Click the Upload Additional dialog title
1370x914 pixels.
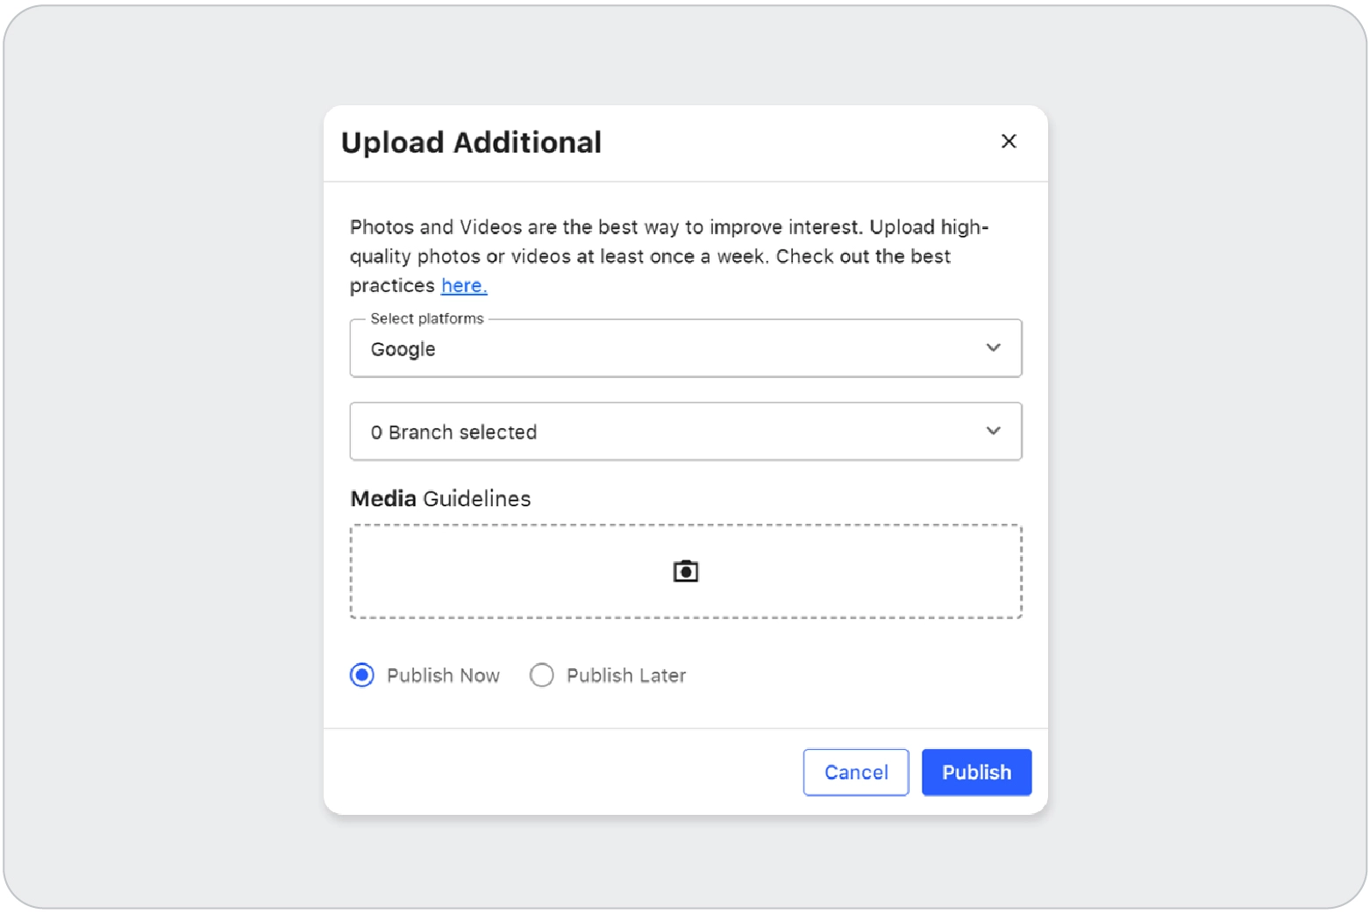tap(471, 143)
